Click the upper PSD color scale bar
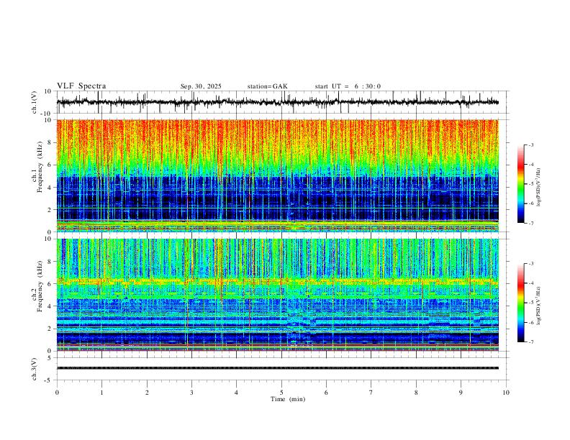 [x=520, y=184]
